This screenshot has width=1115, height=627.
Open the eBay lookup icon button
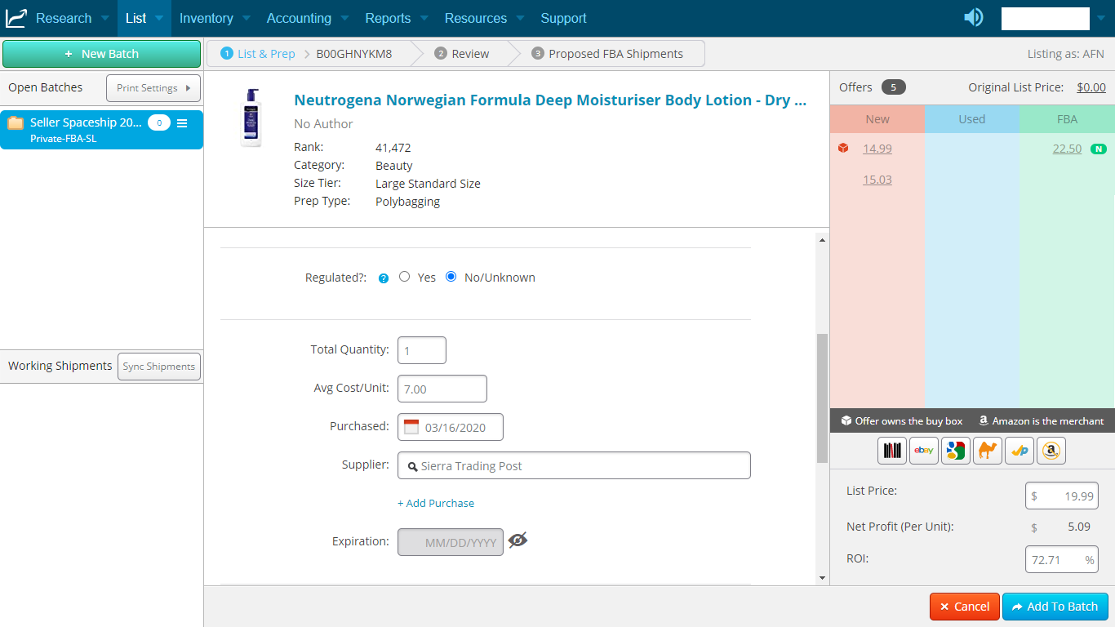coord(924,451)
